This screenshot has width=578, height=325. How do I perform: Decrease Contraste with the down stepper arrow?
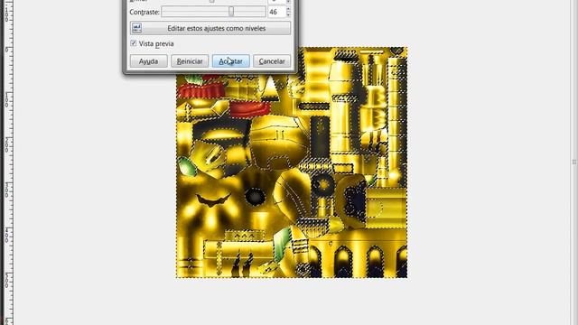tap(288, 14)
